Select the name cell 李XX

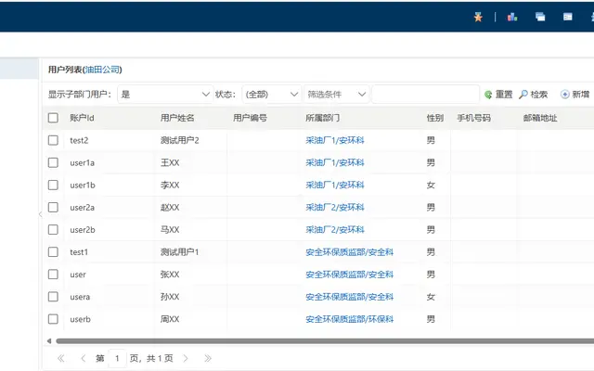pos(170,185)
